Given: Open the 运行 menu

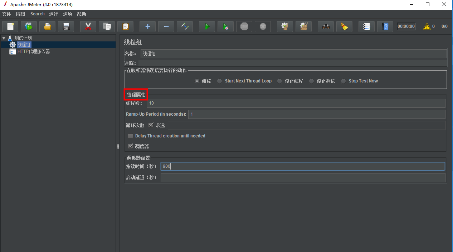Looking at the screenshot, I should (54, 14).
